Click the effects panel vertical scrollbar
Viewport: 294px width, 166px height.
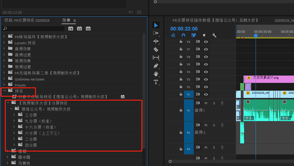[x=144, y=91]
